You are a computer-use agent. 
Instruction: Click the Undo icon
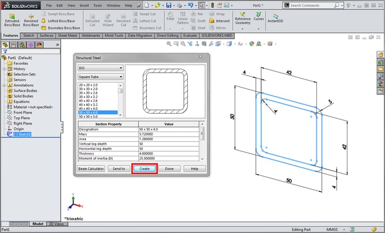pos(191,5)
